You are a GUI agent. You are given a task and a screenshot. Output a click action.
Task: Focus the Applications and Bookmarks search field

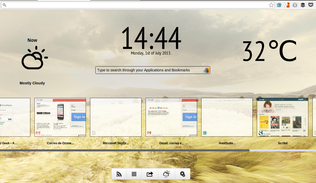153,70
